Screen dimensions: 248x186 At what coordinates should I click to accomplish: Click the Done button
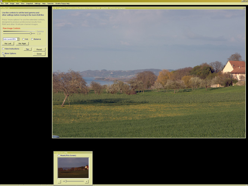pos(39,54)
